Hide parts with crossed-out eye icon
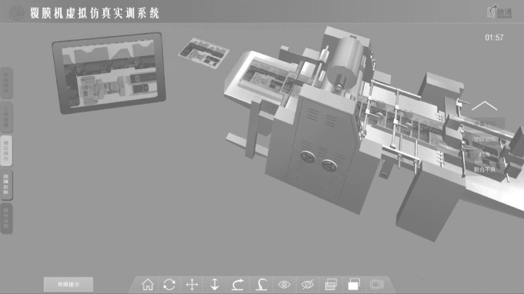524x294 pixels. 308,285
